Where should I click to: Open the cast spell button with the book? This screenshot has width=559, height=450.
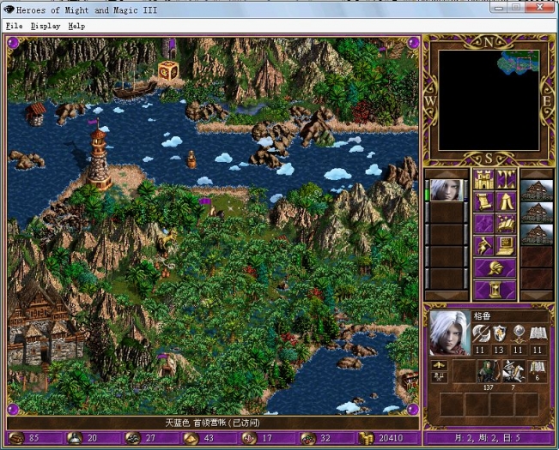[x=507, y=224]
